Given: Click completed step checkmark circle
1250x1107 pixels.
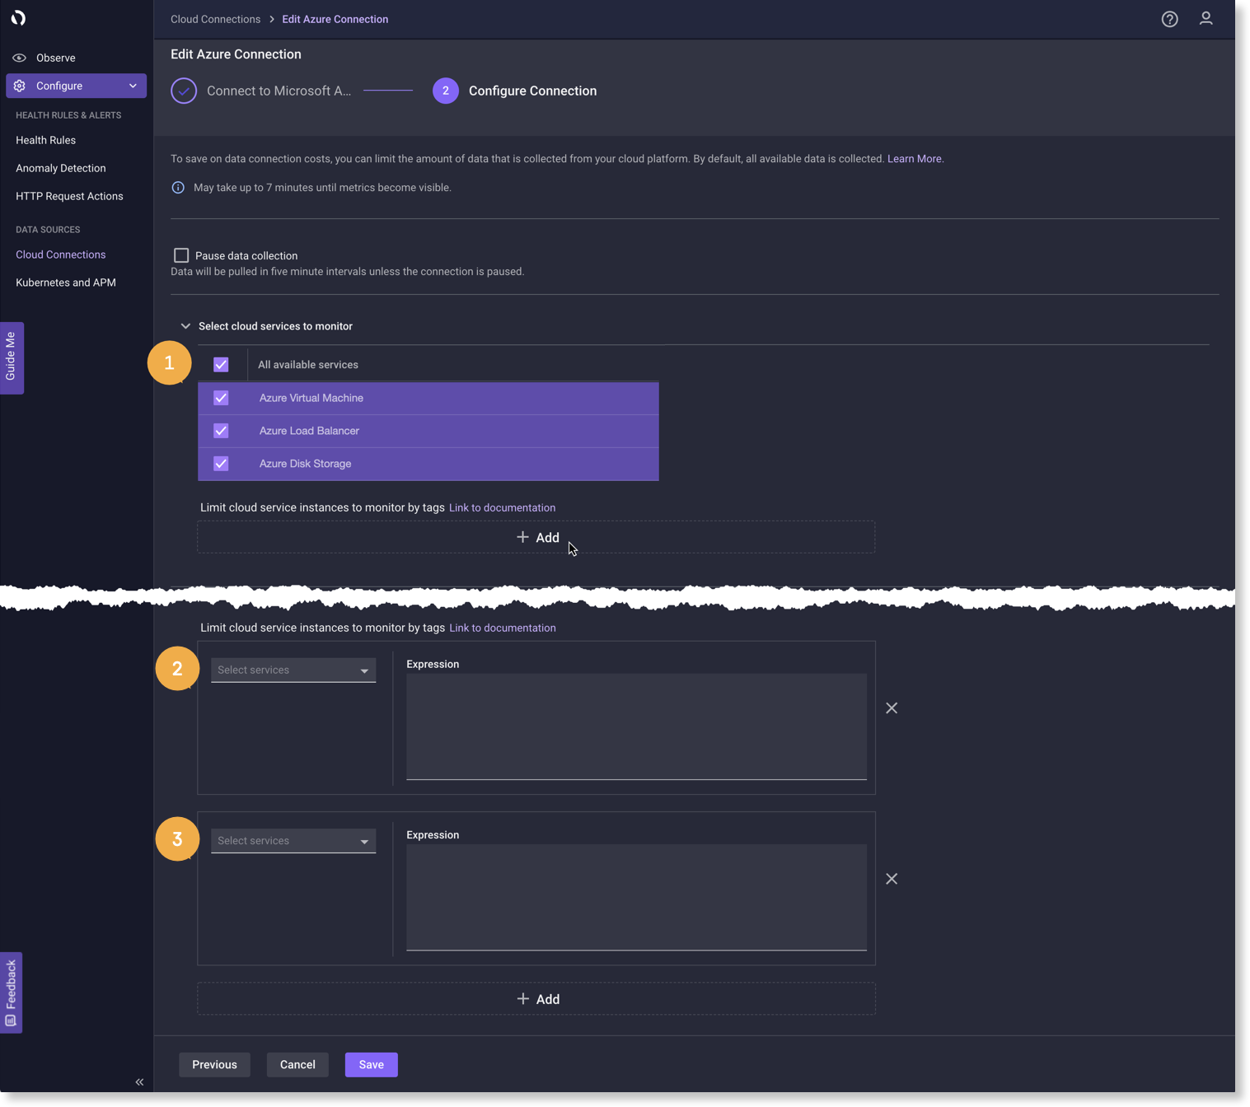Looking at the screenshot, I should point(184,91).
